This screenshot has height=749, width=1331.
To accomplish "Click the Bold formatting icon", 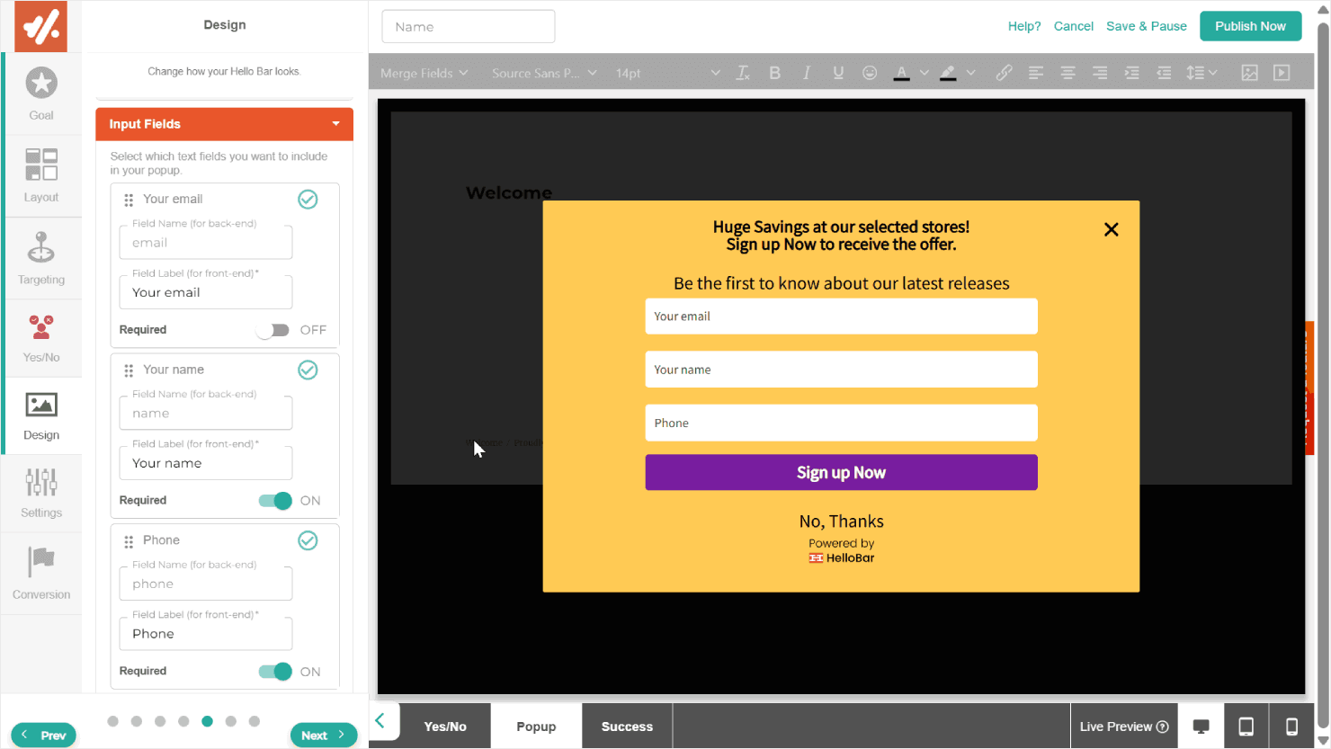I will pyautogui.click(x=774, y=73).
